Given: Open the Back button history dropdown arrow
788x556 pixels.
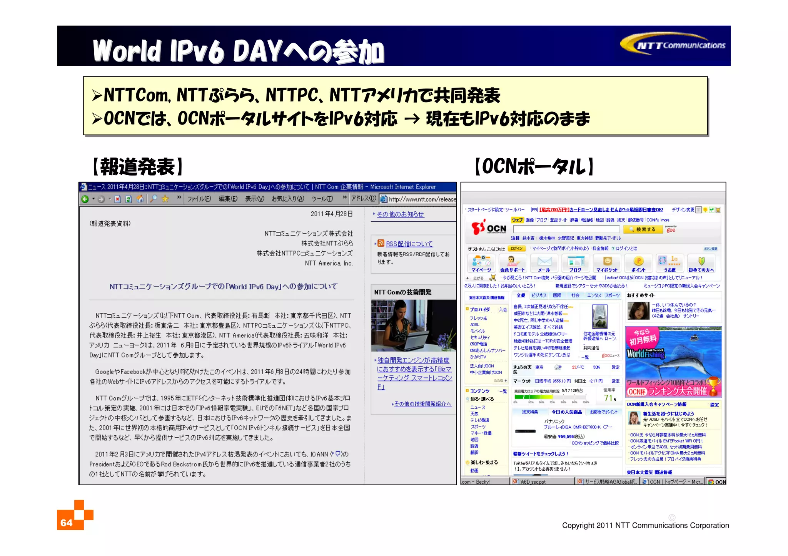Looking at the screenshot, I should coord(93,199).
